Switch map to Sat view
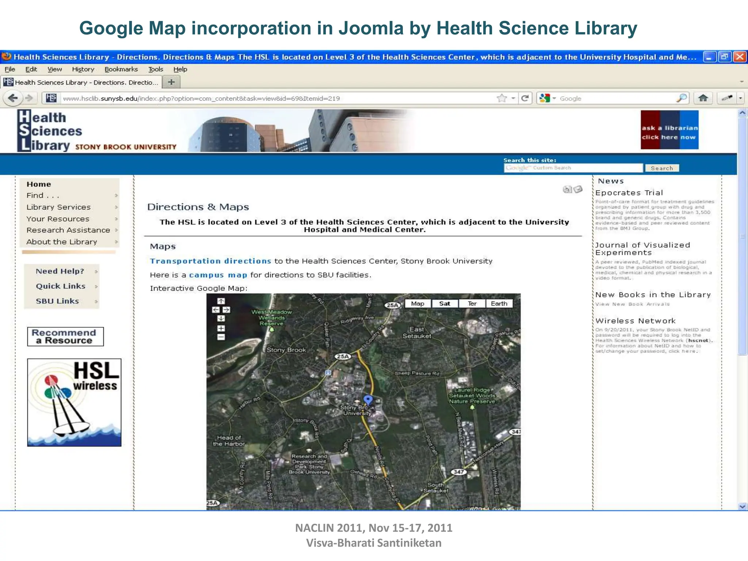This screenshot has width=748, height=561. 444,304
